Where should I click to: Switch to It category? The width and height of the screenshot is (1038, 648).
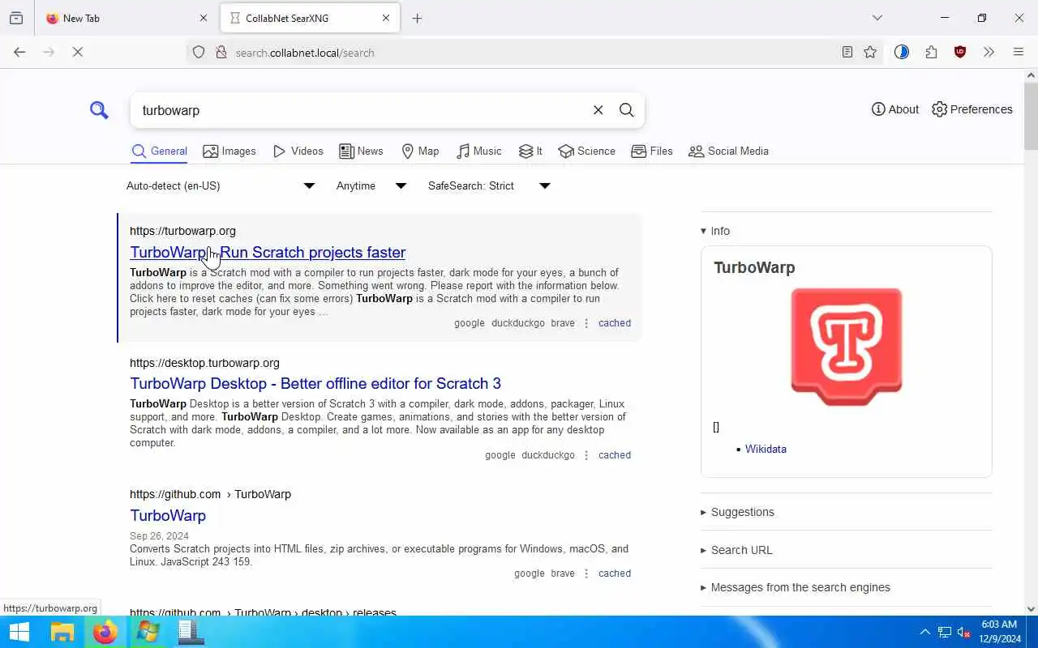(x=530, y=151)
